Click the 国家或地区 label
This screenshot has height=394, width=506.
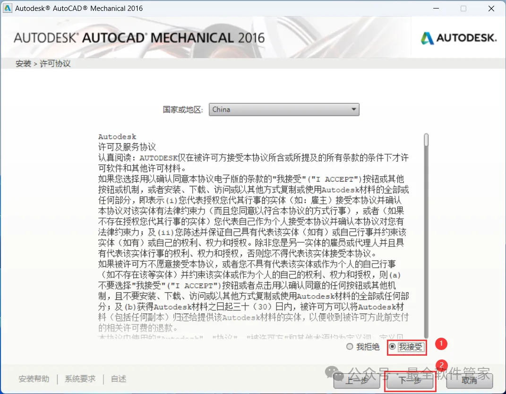[x=183, y=110]
